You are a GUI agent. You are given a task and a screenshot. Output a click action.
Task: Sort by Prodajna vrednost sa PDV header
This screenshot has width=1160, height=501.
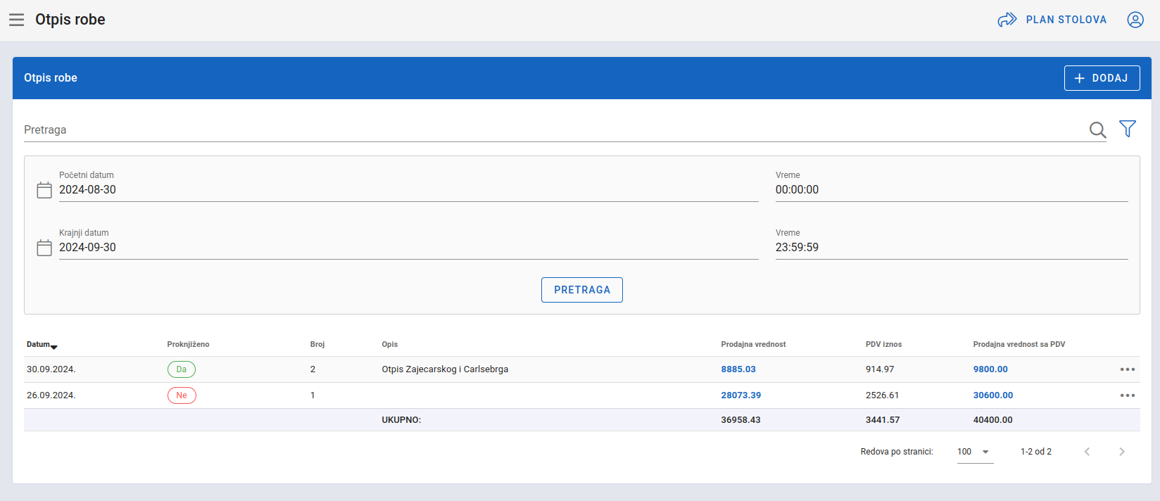[x=1019, y=345]
